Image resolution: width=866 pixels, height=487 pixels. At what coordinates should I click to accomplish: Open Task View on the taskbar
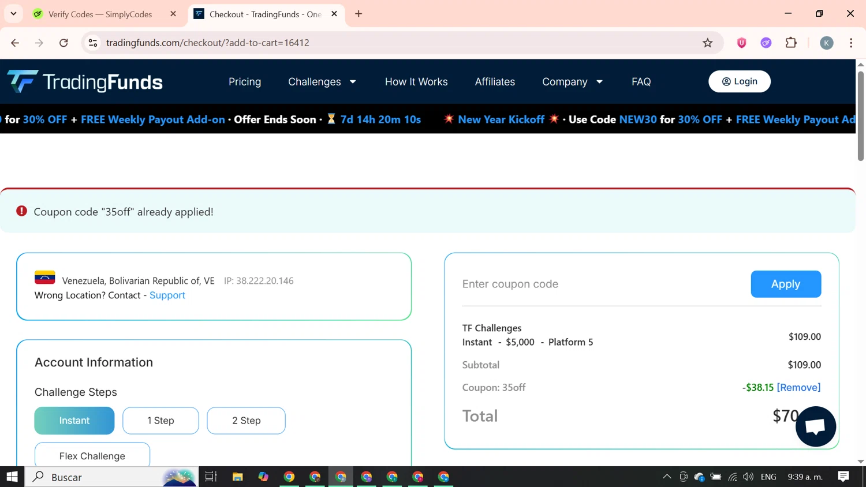tap(211, 477)
